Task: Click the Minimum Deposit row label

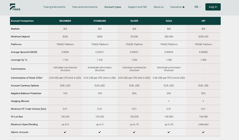Action: pos(20,36)
